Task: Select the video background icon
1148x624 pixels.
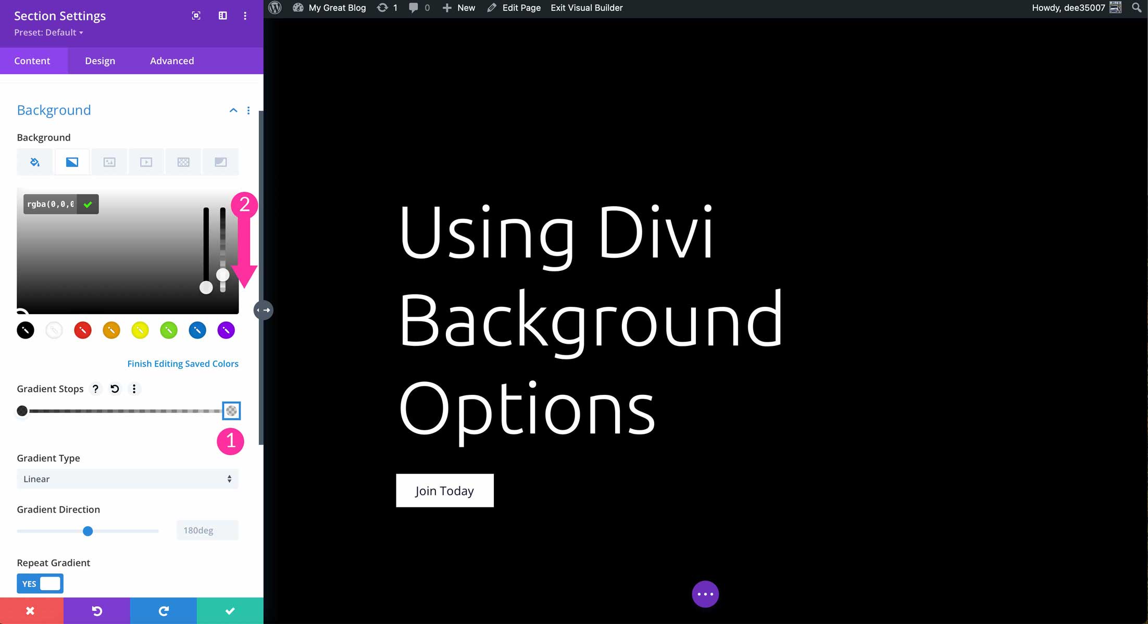Action: pyautogui.click(x=145, y=161)
